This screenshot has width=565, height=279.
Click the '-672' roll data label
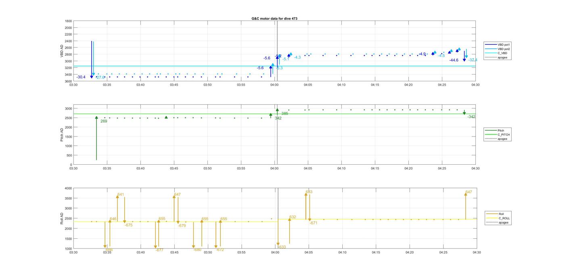(x=220, y=250)
